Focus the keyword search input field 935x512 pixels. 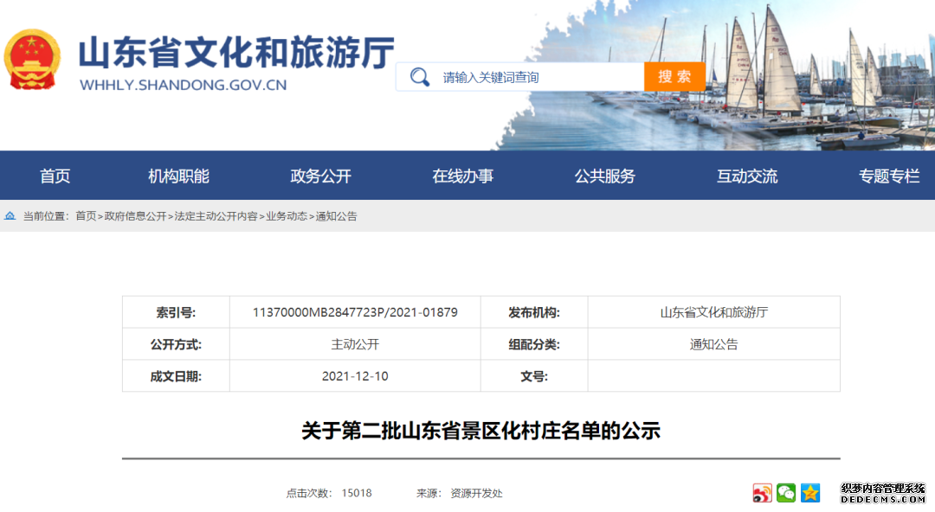[x=537, y=77]
